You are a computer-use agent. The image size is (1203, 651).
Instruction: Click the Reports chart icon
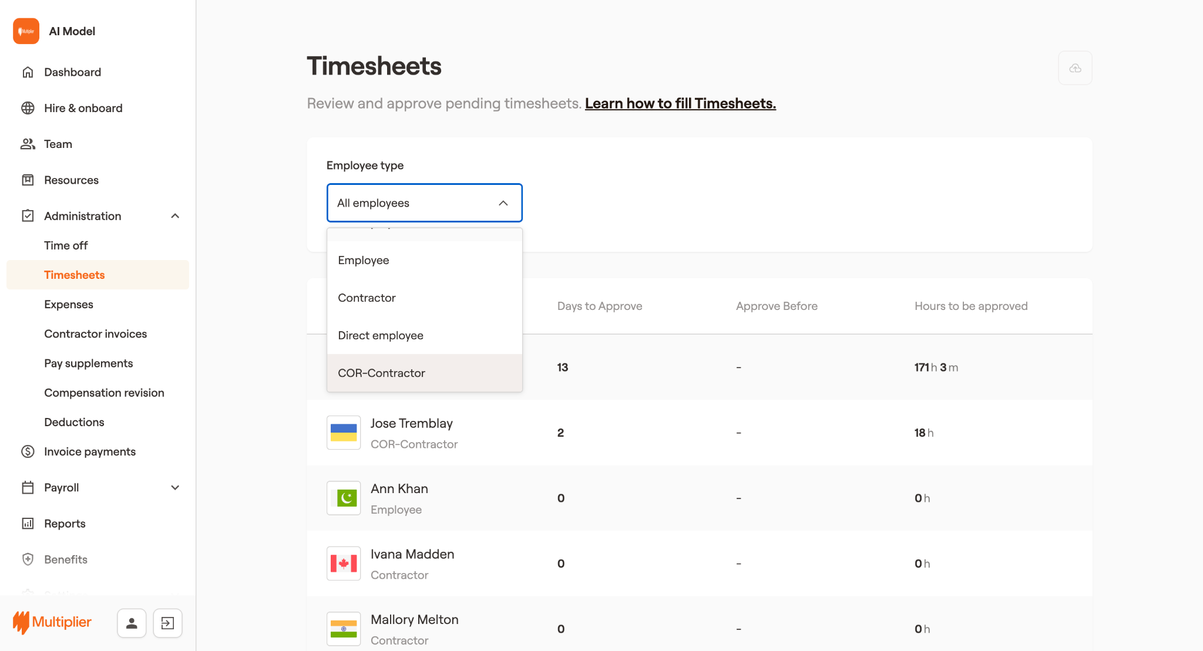(28, 524)
